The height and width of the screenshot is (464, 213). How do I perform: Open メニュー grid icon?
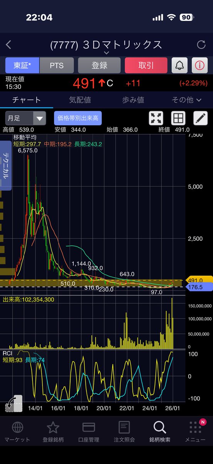click(195, 427)
